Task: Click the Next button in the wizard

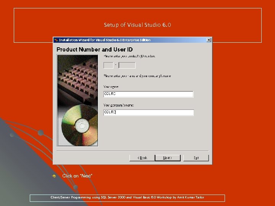Action: coord(168,158)
